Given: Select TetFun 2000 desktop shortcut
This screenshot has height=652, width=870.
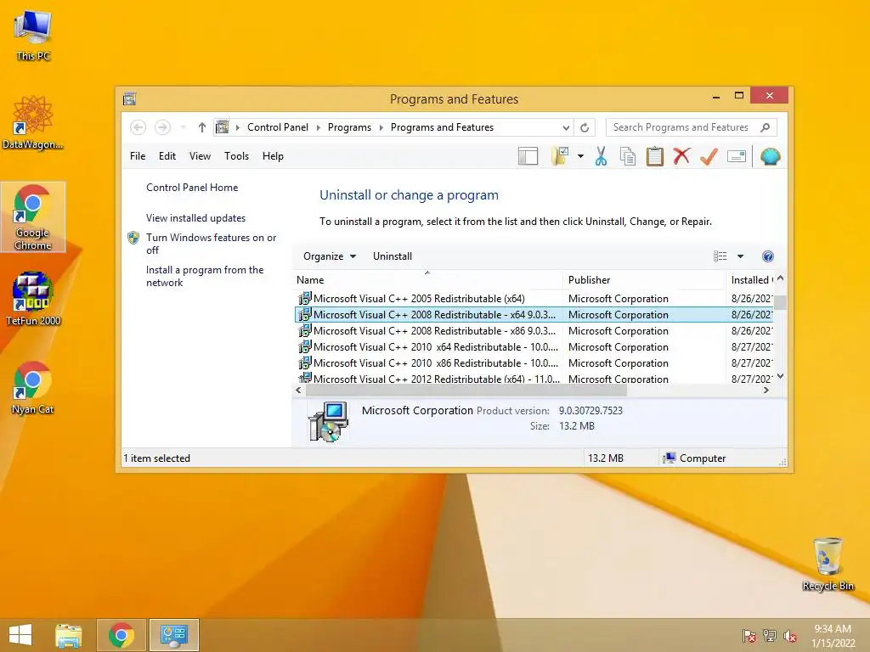Looking at the screenshot, I should (x=33, y=298).
